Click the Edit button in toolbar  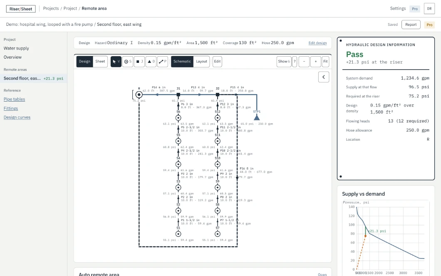tap(218, 61)
